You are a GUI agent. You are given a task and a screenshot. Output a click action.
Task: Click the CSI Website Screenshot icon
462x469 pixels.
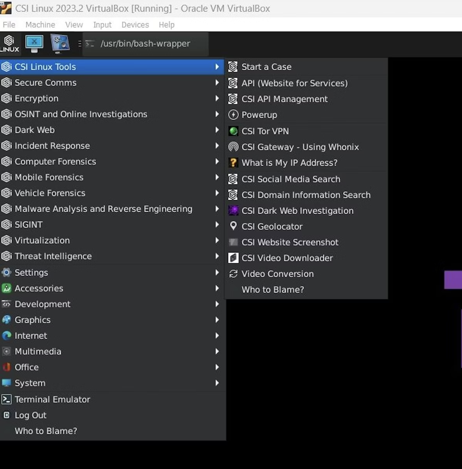click(233, 242)
